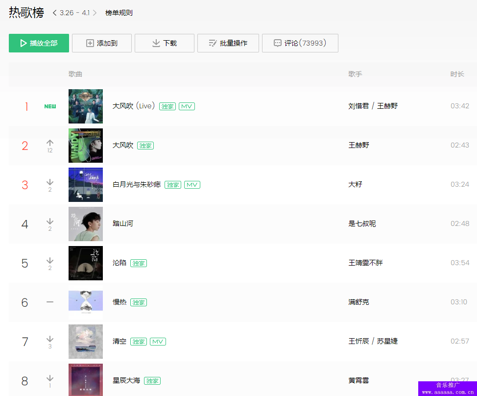Click 独家 badge on 清空
Screen dimensions: 477x396
pyautogui.click(x=139, y=342)
